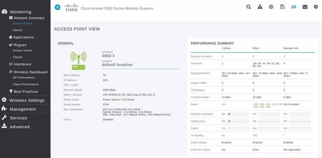The width and height of the screenshot is (322, 158).
Task: Expand the Wireless Settings section
Action: click(x=27, y=100)
